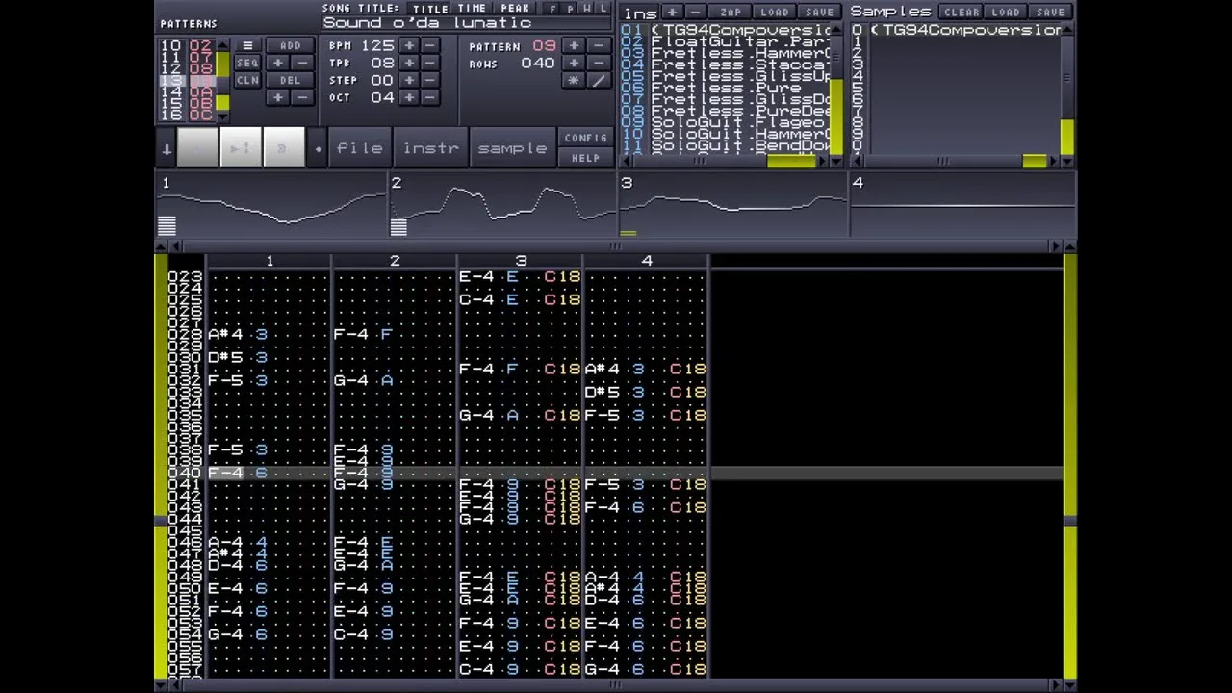Switch to the PEAK display tab
The image size is (1232, 693).
pos(515,9)
